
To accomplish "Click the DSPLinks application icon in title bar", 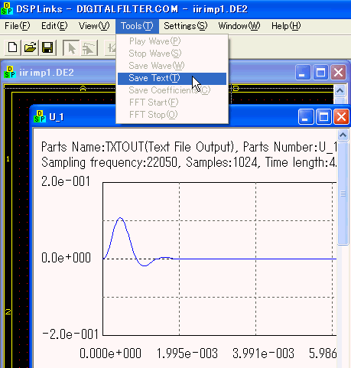I will (x=7, y=8).
